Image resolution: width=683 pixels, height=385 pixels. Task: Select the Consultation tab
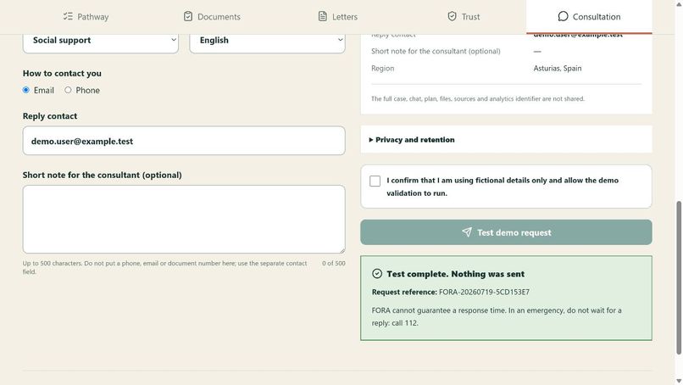click(x=589, y=17)
